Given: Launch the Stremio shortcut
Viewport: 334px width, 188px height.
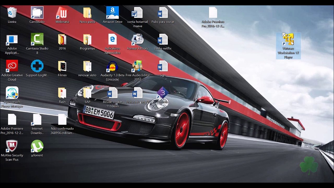Looking at the screenshot, I should pyautogui.click(x=163, y=93).
